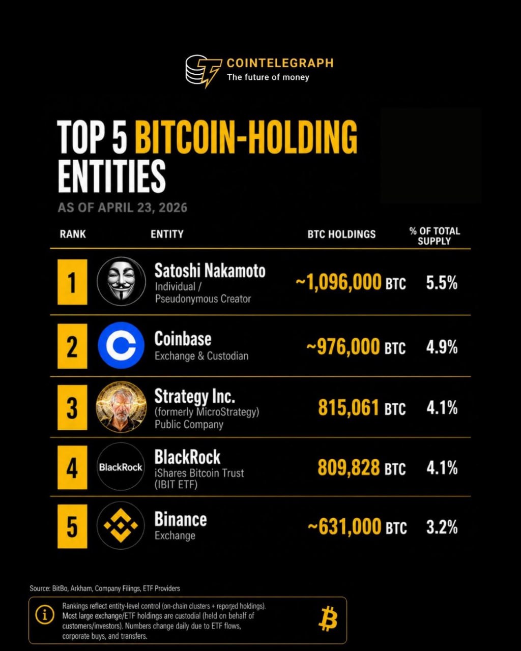Click the Guy Fawkes mask avatar

coord(121,281)
